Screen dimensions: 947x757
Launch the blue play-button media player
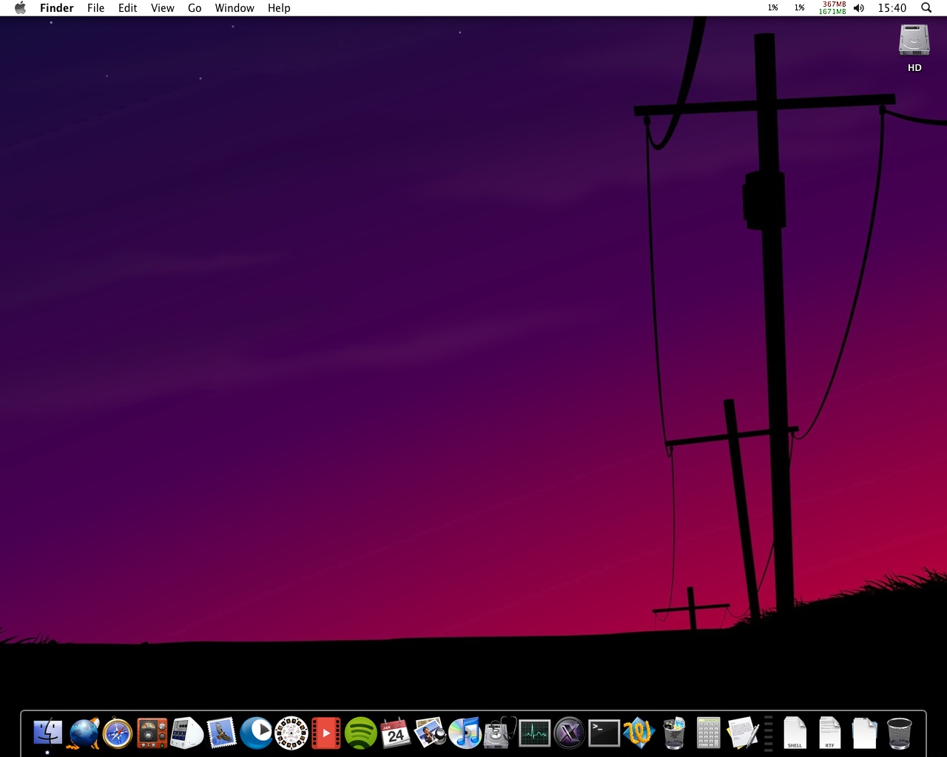click(257, 733)
